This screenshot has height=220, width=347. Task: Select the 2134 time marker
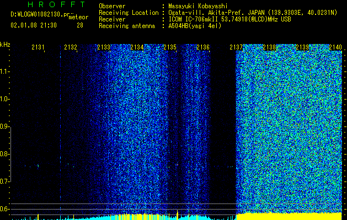click(x=137, y=47)
